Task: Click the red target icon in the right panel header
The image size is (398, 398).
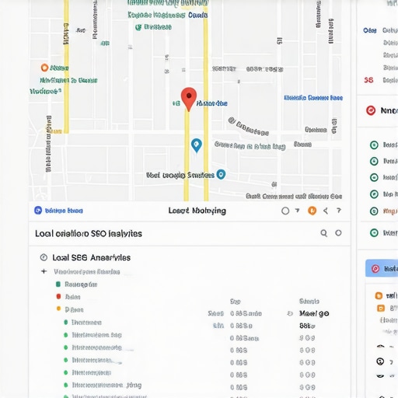Action: (x=371, y=110)
